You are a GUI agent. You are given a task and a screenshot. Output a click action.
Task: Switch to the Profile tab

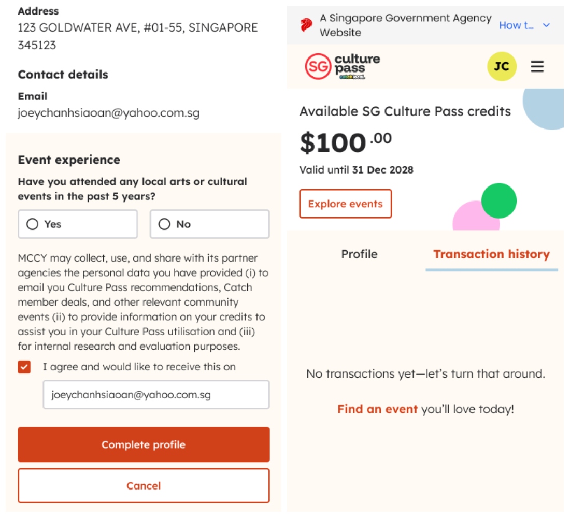pos(359,254)
